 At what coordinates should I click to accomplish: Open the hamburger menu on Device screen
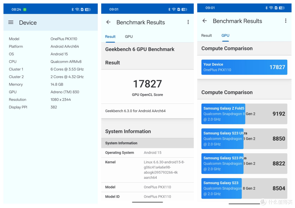(11, 22)
